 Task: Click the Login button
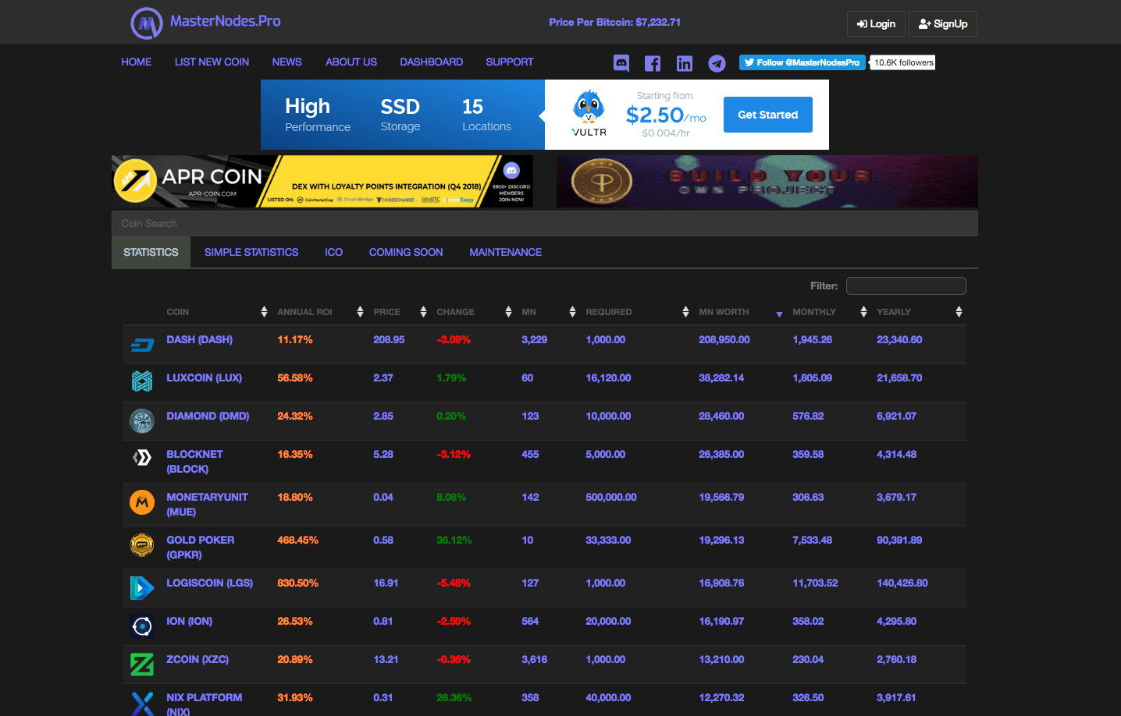coord(876,23)
